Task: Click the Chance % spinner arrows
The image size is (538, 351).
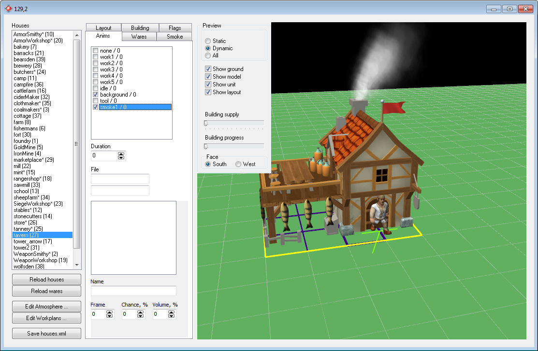Action: 140,314
